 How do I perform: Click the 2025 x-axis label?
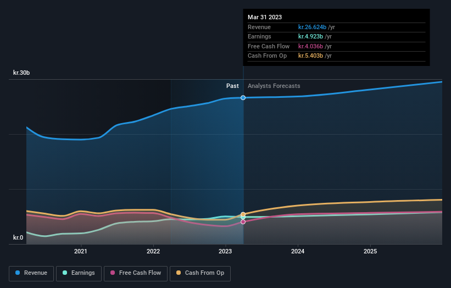tap(370, 252)
